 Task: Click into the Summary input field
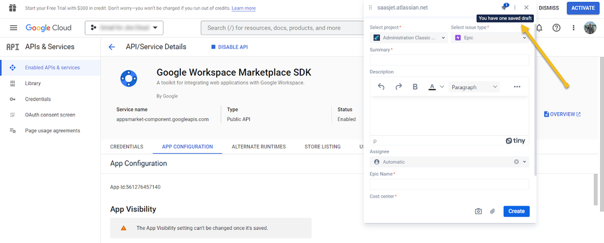449,60
